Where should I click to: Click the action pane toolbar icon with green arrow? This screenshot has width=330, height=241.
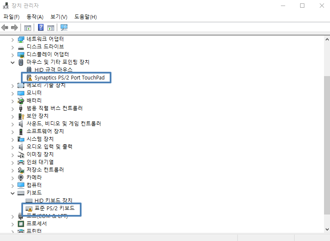(51, 28)
